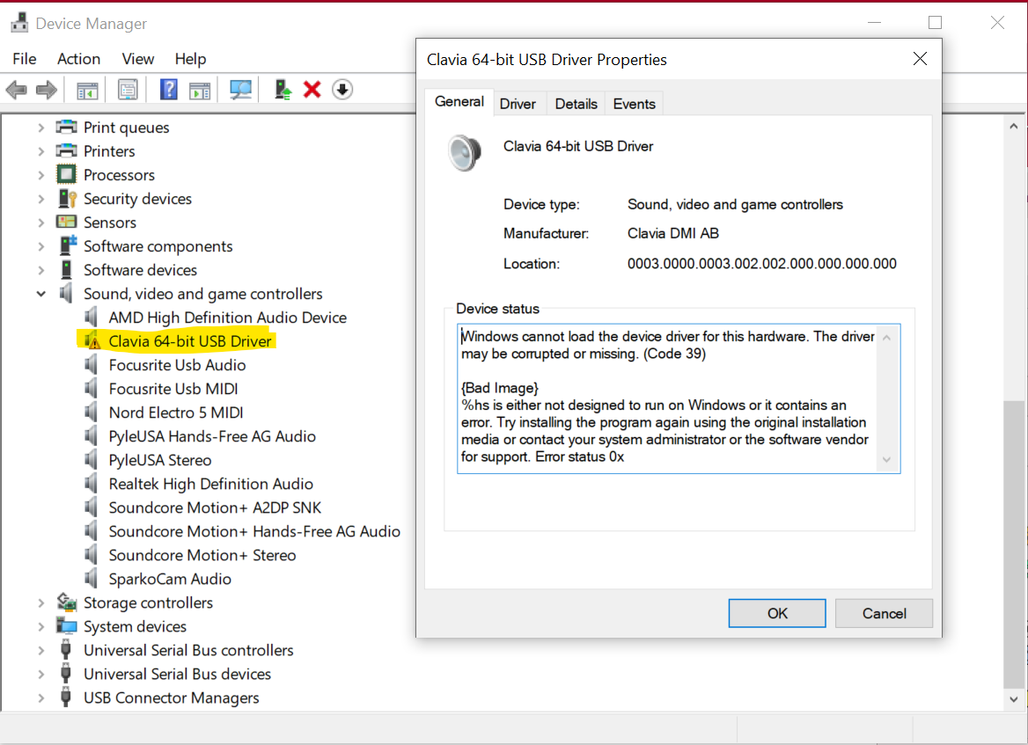Expand the Print queues node
Image resolution: width=1028 pixels, height=745 pixels.
coord(40,128)
